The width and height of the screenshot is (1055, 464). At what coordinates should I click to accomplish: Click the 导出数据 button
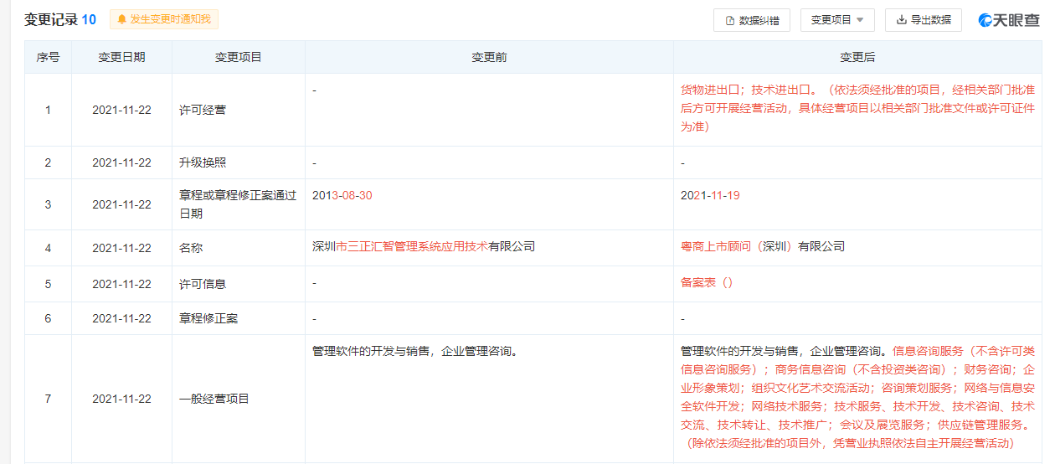click(x=924, y=20)
